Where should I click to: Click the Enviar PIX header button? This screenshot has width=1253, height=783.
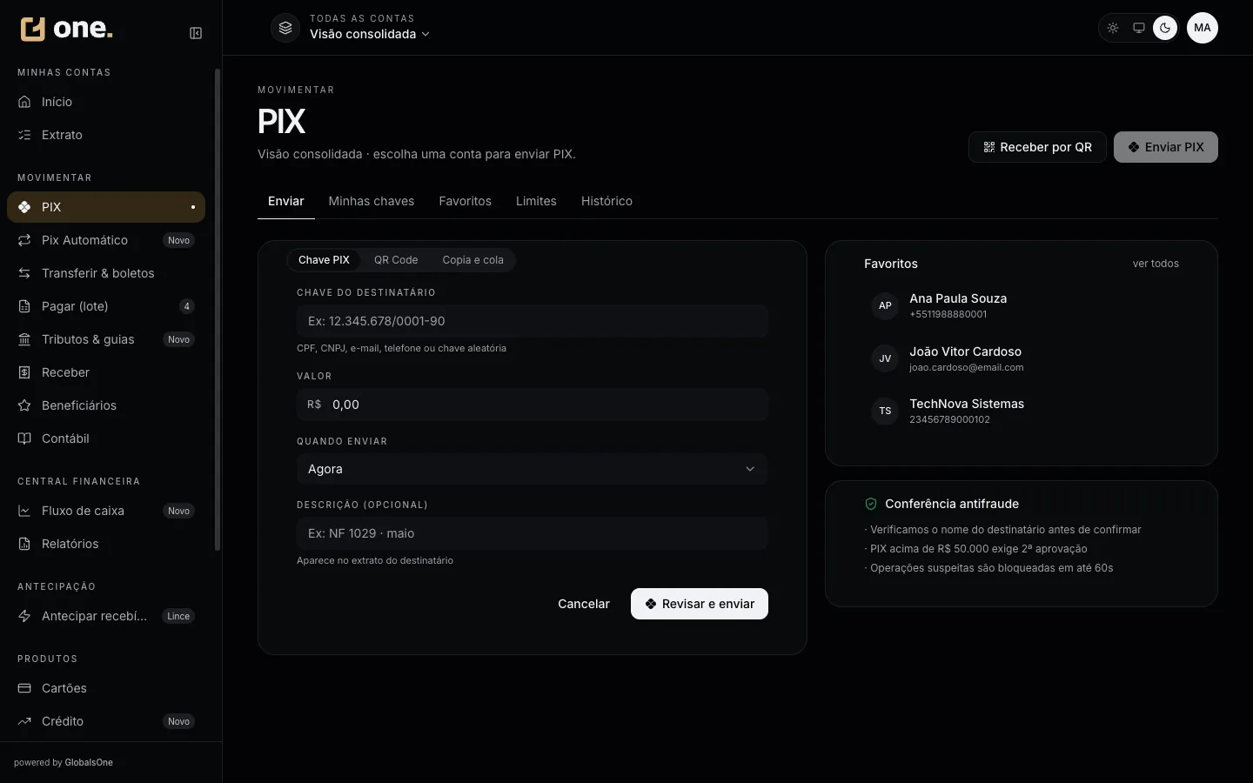(1166, 147)
